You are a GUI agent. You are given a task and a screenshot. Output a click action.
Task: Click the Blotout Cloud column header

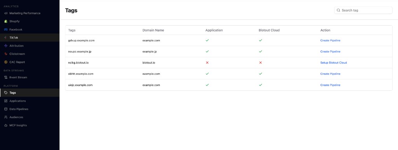pyautogui.click(x=269, y=30)
